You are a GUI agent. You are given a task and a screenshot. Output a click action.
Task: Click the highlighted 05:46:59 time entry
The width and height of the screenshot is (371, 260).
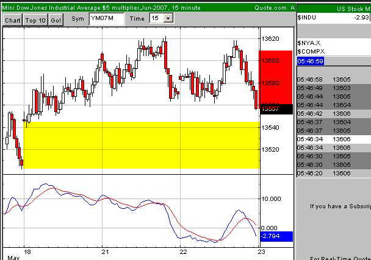[310, 61]
